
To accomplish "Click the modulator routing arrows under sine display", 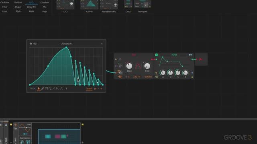I will [25, 134].
